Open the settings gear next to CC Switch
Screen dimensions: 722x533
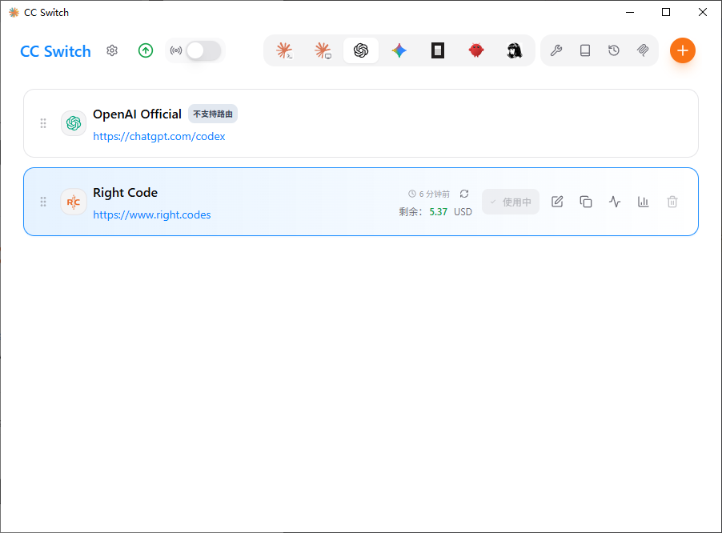(x=112, y=50)
